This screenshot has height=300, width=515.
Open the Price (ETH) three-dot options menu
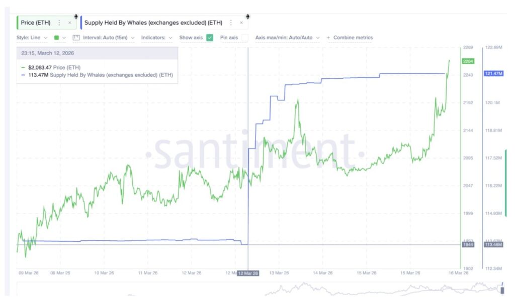pyautogui.click(x=59, y=23)
